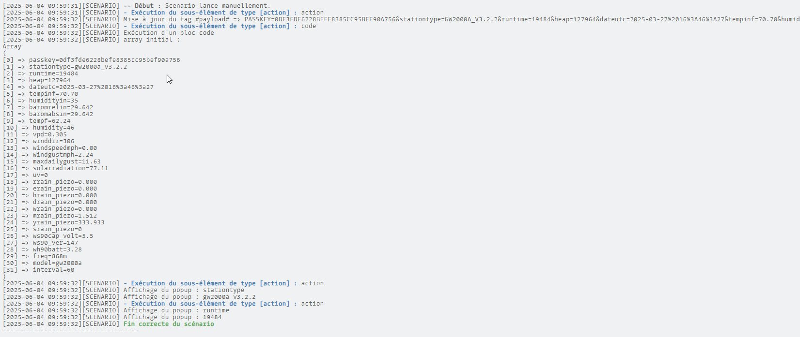Viewport: 800px width, 337px height.
Task: Click the 'ws90cap_volt=5.5' array entry
Action: point(63,236)
